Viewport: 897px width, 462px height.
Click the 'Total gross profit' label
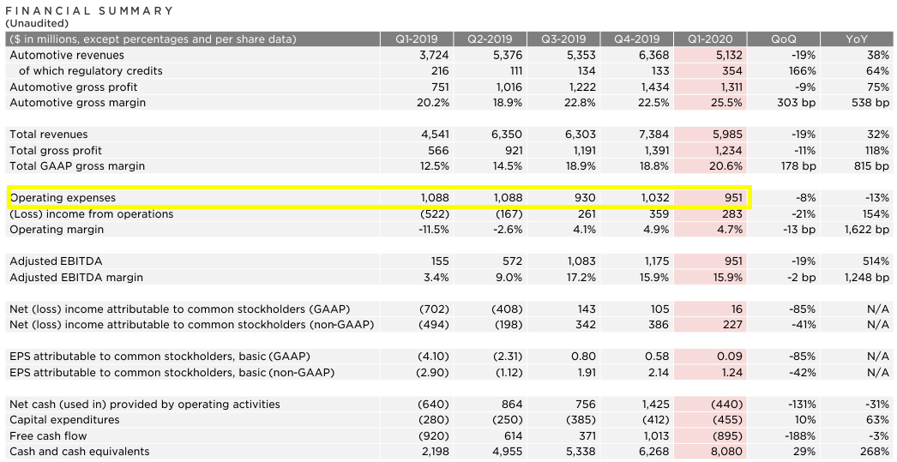tap(56, 150)
